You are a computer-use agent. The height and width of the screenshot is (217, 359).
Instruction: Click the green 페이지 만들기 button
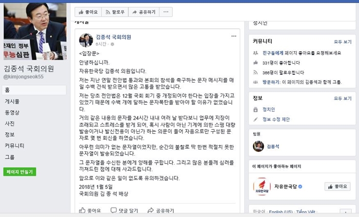pos(19,172)
